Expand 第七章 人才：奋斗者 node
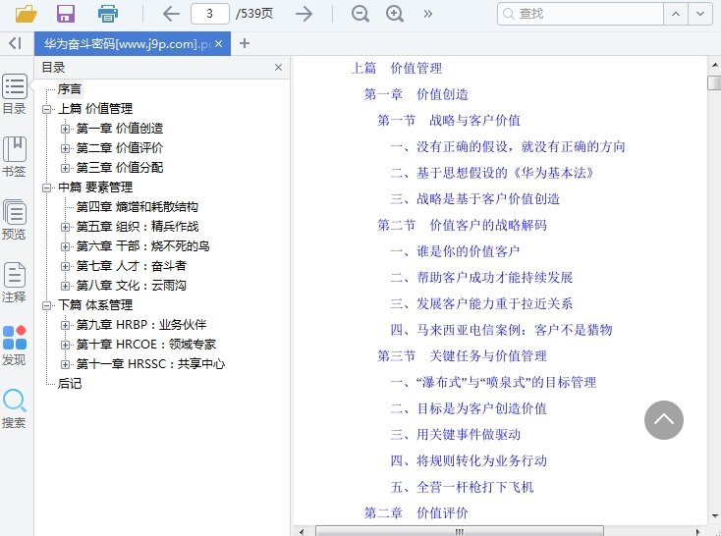 click(x=65, y=266)
